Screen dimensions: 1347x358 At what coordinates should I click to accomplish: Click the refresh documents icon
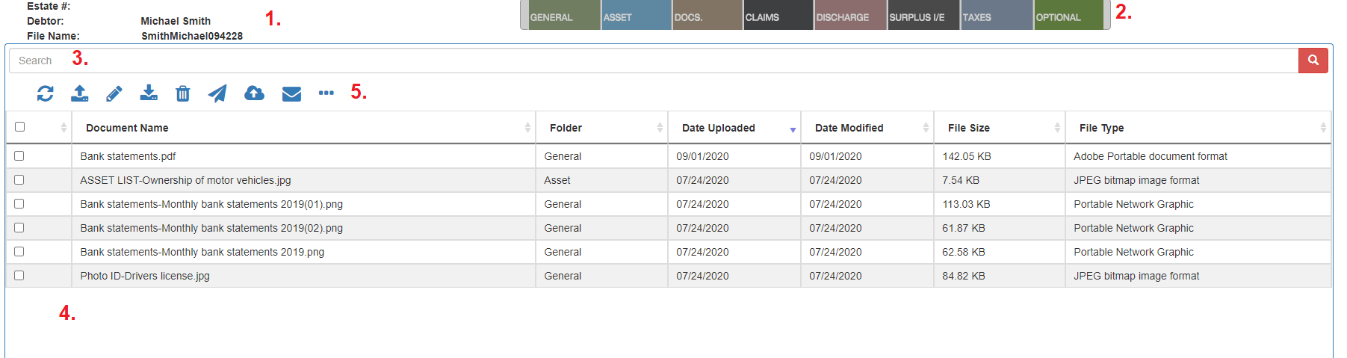point(46,93)
